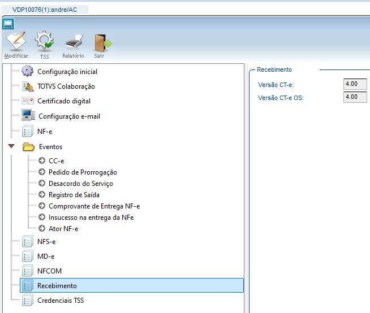The width and height of the screenshot is (370, 313).
Task: Click the Credenciais TSS document icon
Action: [27, 300]
